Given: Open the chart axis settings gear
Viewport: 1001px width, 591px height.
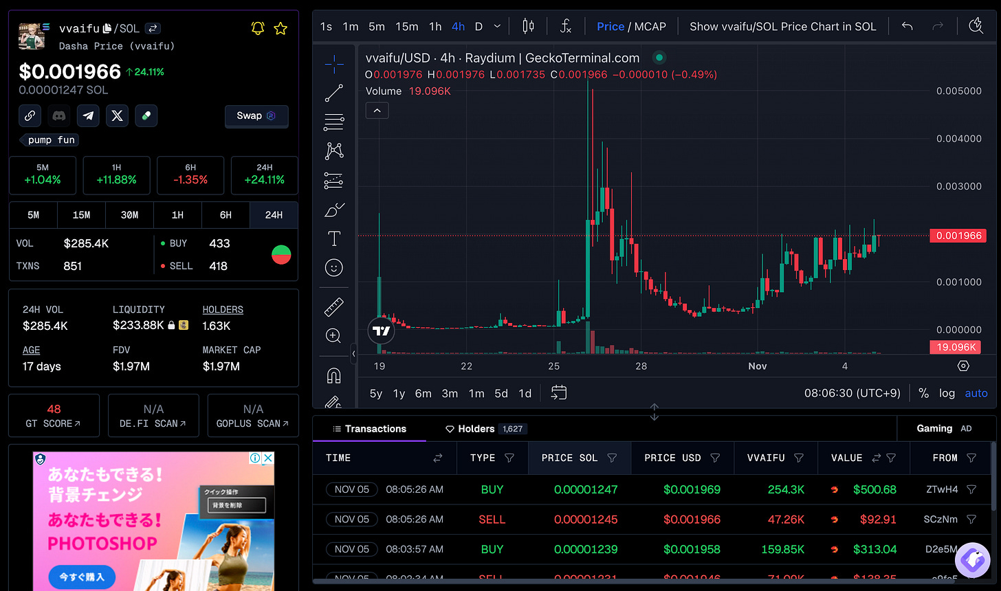Looking at the screenshot, I should pos(963,366).
